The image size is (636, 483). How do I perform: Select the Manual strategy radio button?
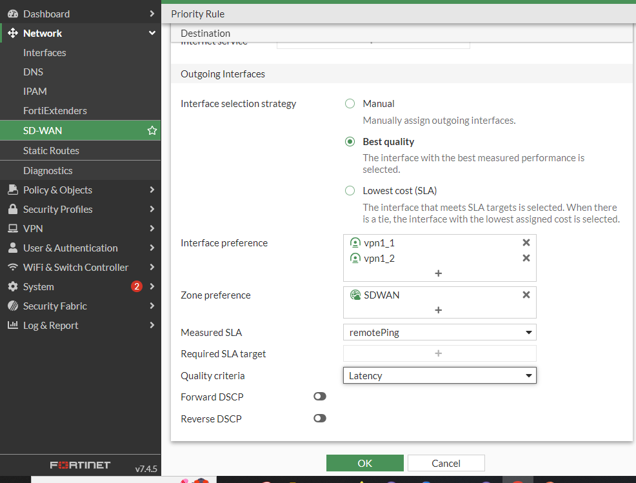pyautogui.click(x=350, y=103)
